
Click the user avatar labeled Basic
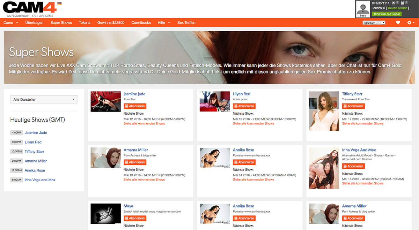click(363, 9)
